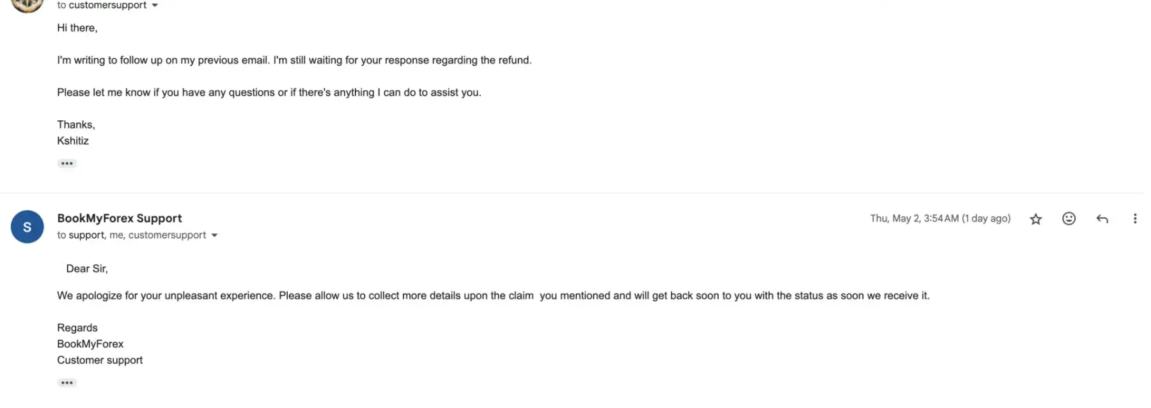The image size is (1151, 408).
Task: Show trimmed content under Kshitiz's signature
Action: click(67, 164)
